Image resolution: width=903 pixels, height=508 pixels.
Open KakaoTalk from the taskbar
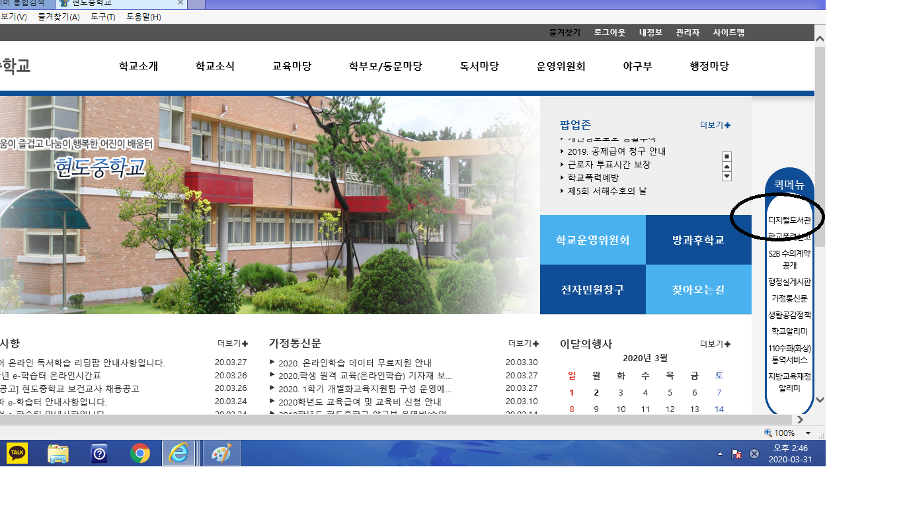[17, 454]
